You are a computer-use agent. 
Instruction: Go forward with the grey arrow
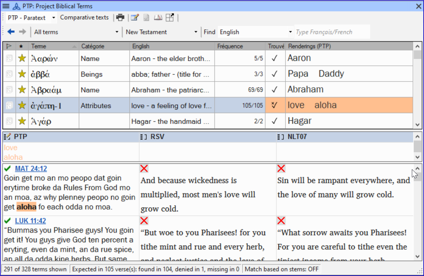point(23,32)
